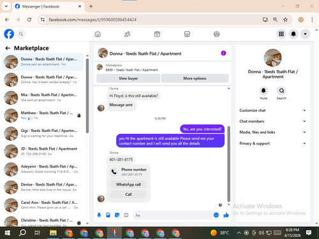Viewport: 319px width, 239px height.
Task: Open first Donna chat, sent an attachment
Action: tap(42, 62)
